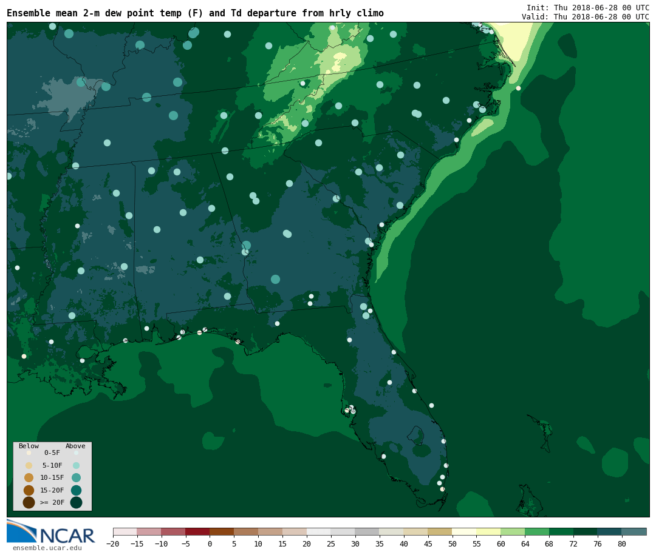Click the Above >= 20F dark teal circle
Image resolution: width=656 pixels, height=555 pixels.
(76, 502)
